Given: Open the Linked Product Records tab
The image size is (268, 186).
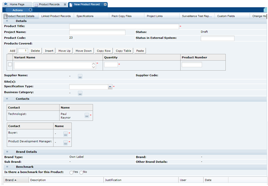Looking at the screenshot, I should point(56,16).
